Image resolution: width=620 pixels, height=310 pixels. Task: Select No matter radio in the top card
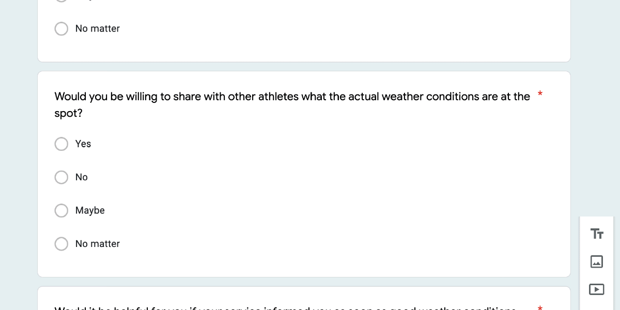[61, 28]
